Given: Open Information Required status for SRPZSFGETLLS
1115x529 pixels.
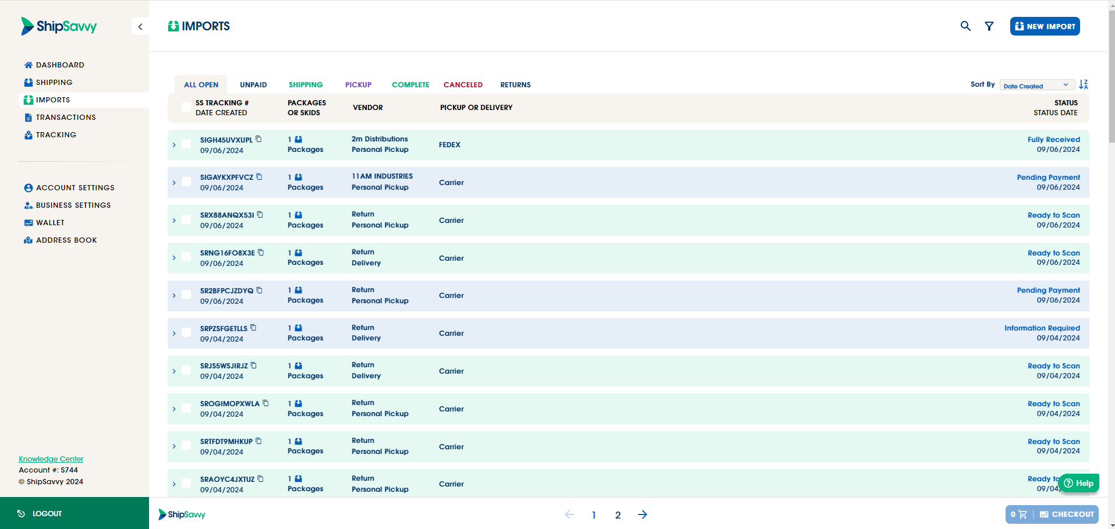Looking at the screenshot, I should click(1042, 328).
